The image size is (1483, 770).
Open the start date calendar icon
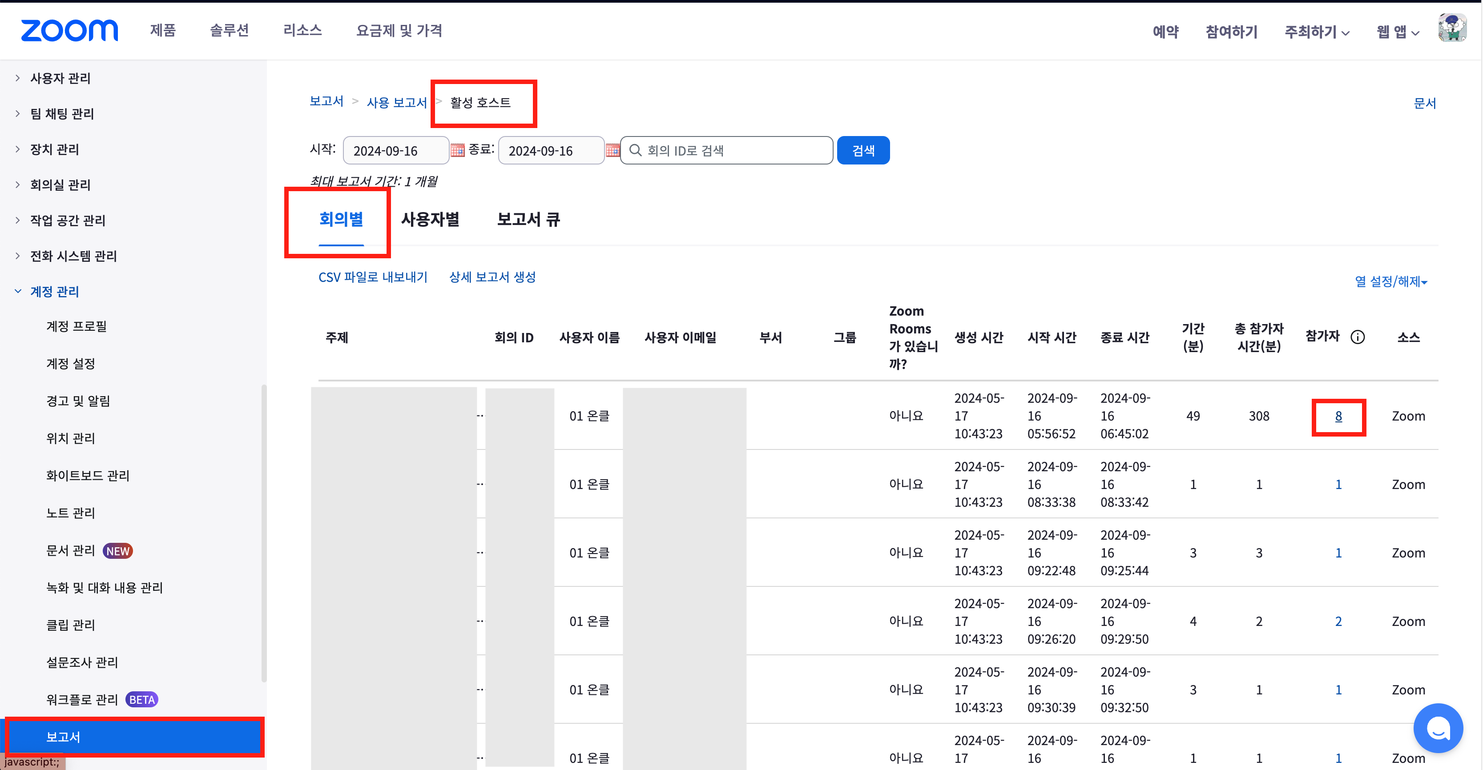[457, 150]
